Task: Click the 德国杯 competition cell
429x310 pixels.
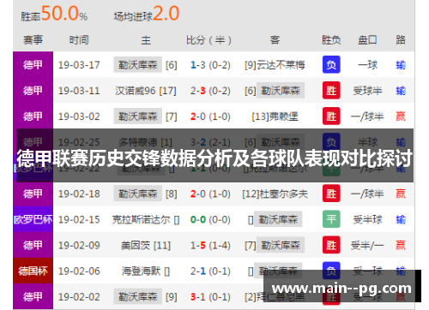Action: pos(33,271)
